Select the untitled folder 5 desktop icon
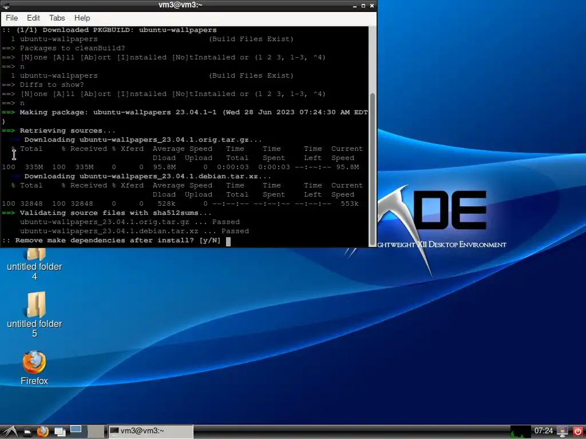The width and height of the screenshot is (586, 439). tap(34, 314)
